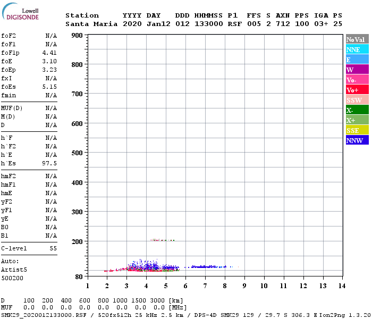This screenshot has height=319, width=372.
Task: Select the W purple legend swatch
Action: click(357, 70)
